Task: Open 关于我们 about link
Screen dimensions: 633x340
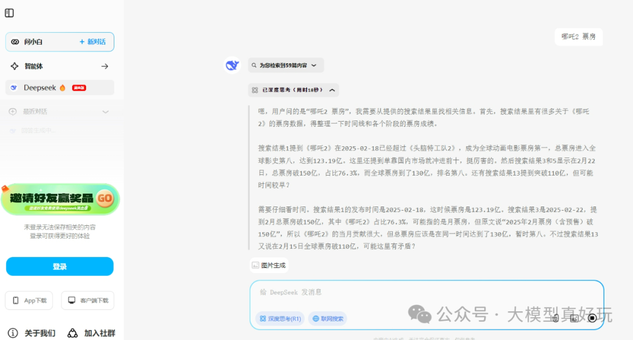Action: click(x=40, y=333)
